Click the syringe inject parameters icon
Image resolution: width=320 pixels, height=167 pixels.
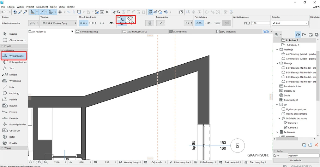coord(25,12)
